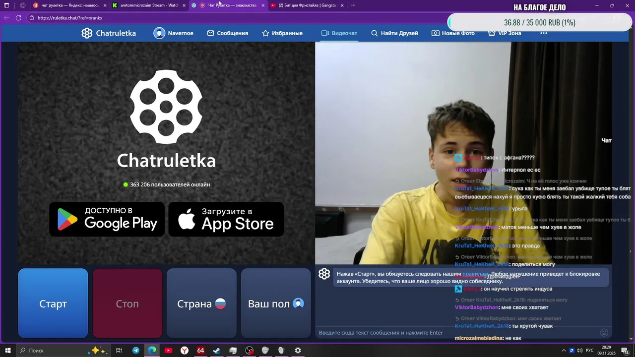The height and width of the screenshot is (357, 635).
Task: Switch to YouTube Бит для Фристайла tab
Action: click(308, 5)
